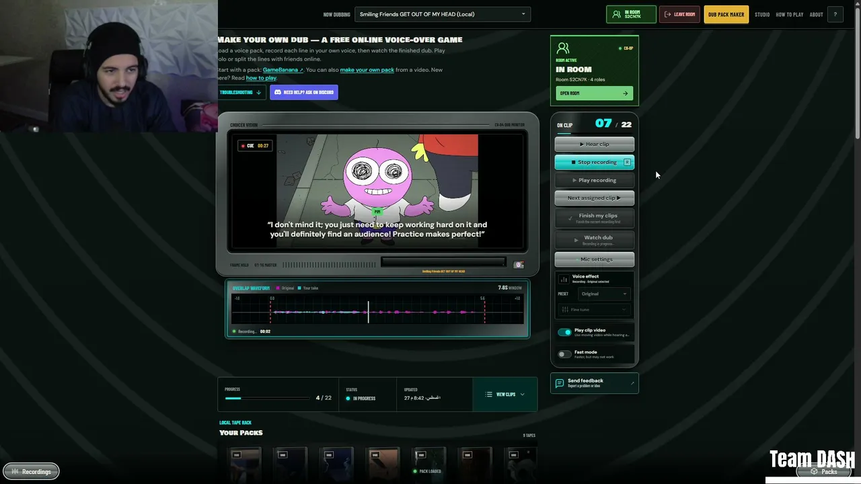Open the Recordings button at bottom left
This screenshot has height=484, width=861.
pos(31,472)
